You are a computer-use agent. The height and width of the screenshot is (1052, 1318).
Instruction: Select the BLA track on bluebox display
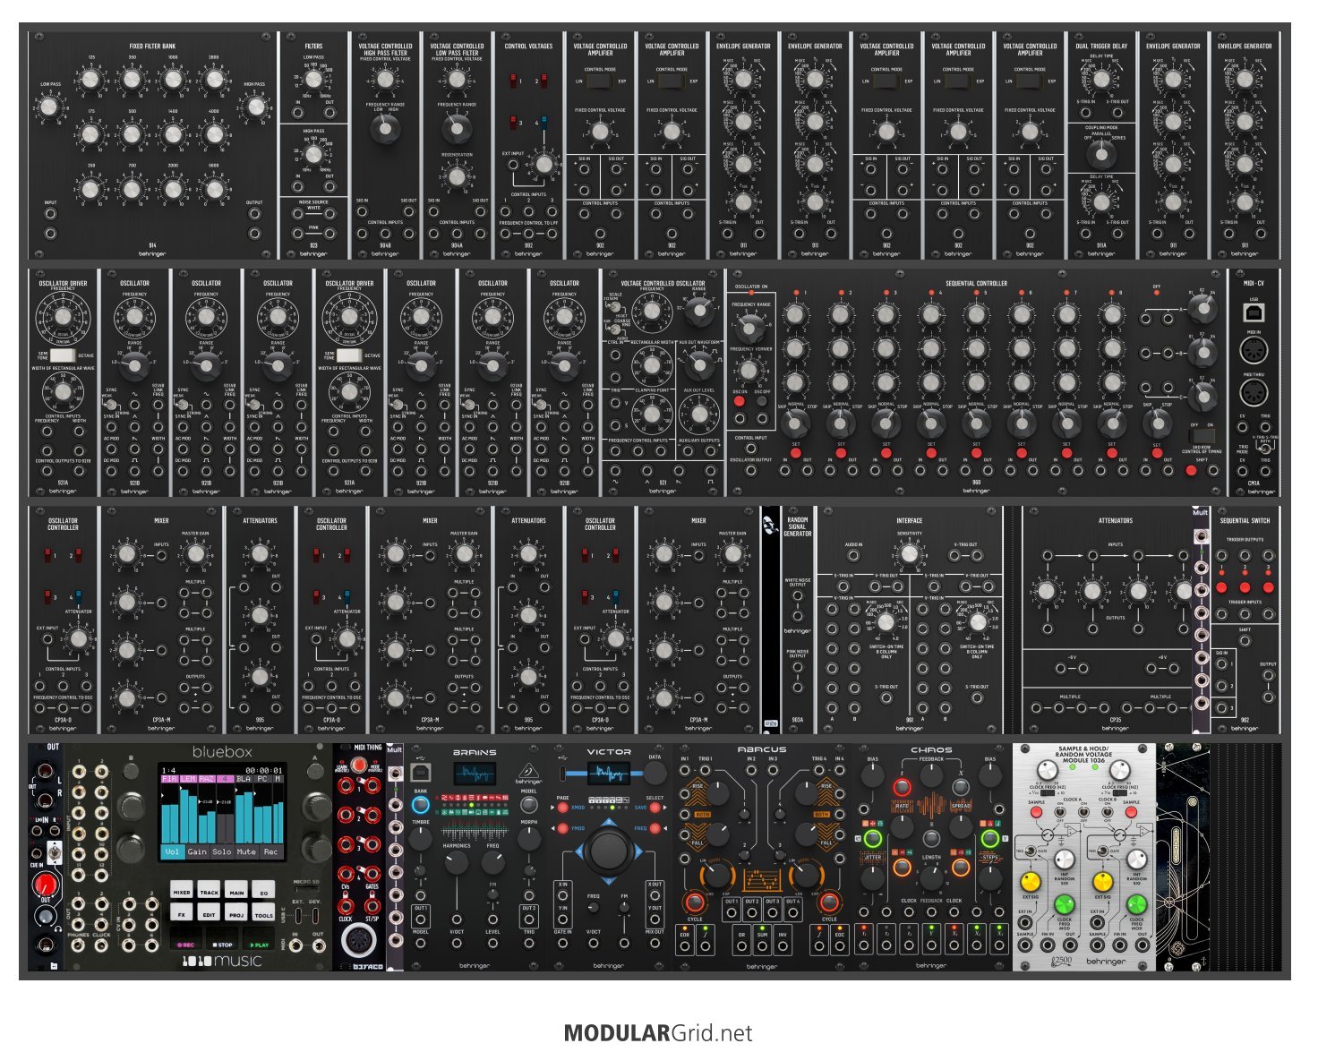[244, 779]
